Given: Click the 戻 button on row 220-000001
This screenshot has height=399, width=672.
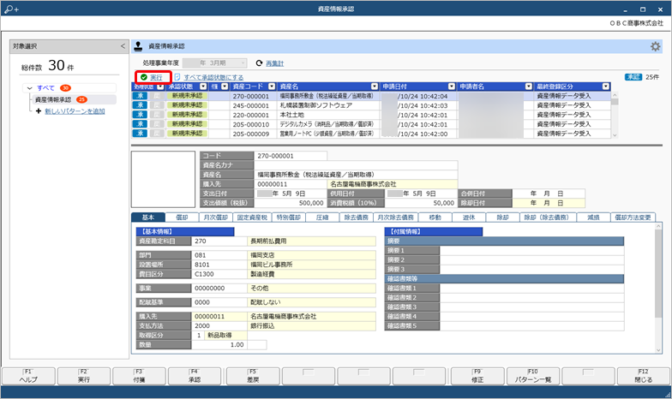Looking at the screenshot, I should point(157,115).
